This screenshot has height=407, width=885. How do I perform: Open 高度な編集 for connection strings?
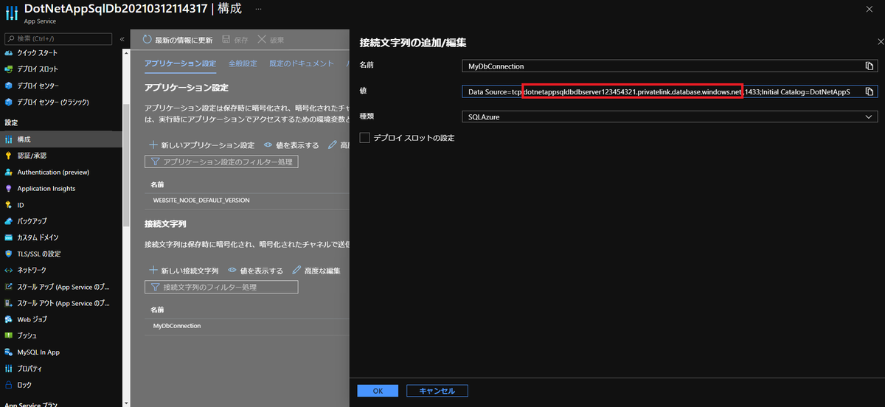point(316,271)
